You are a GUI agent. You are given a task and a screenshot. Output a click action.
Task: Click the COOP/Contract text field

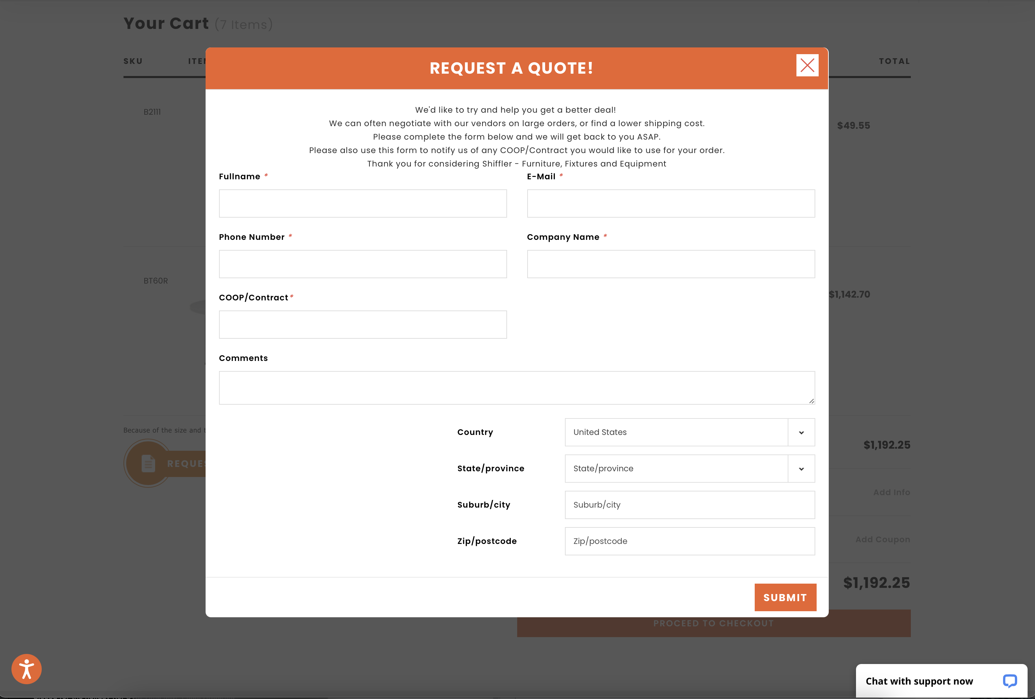(x=362, y=325)
